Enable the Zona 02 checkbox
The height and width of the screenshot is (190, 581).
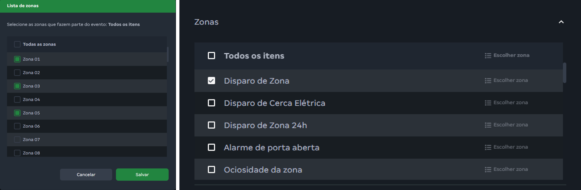pos(17,73)
